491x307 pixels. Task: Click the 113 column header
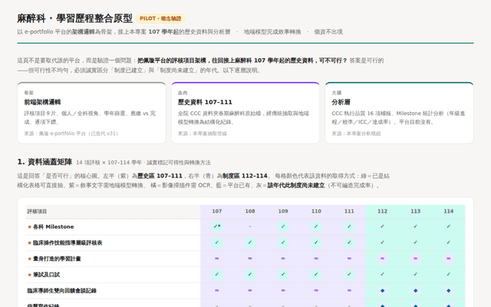click(x=416, y=211)
